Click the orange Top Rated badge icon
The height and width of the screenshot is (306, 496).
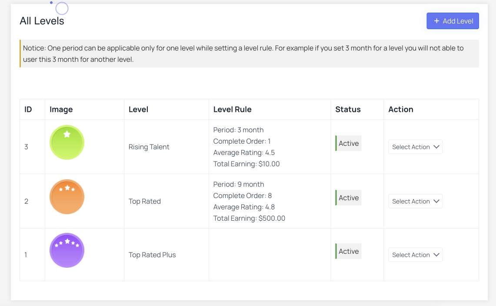(67, 196)
